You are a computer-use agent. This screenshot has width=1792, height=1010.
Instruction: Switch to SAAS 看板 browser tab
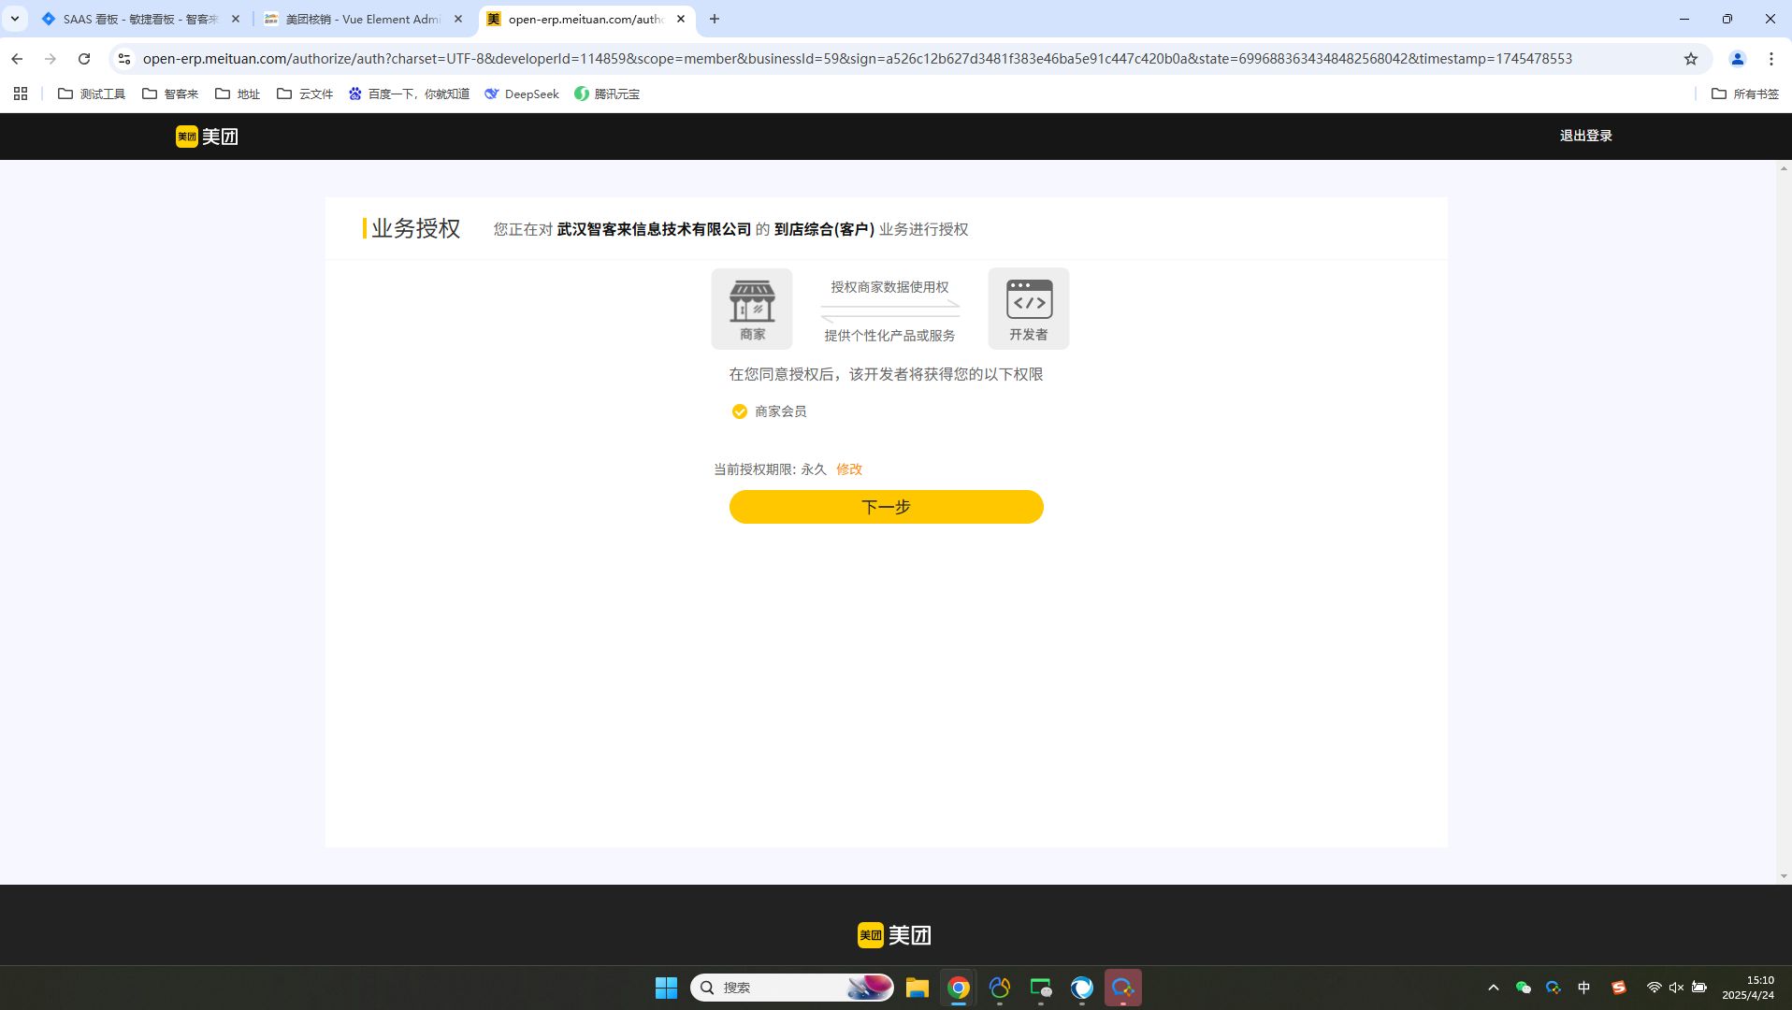pyautogui.click(x=140, y=19)
